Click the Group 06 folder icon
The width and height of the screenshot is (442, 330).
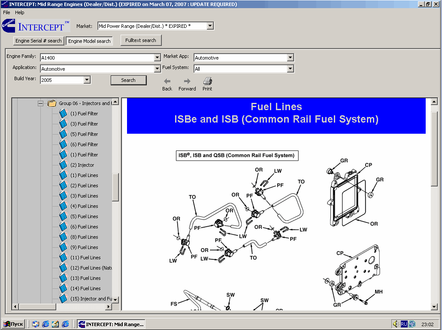click(x=52, y=103)
